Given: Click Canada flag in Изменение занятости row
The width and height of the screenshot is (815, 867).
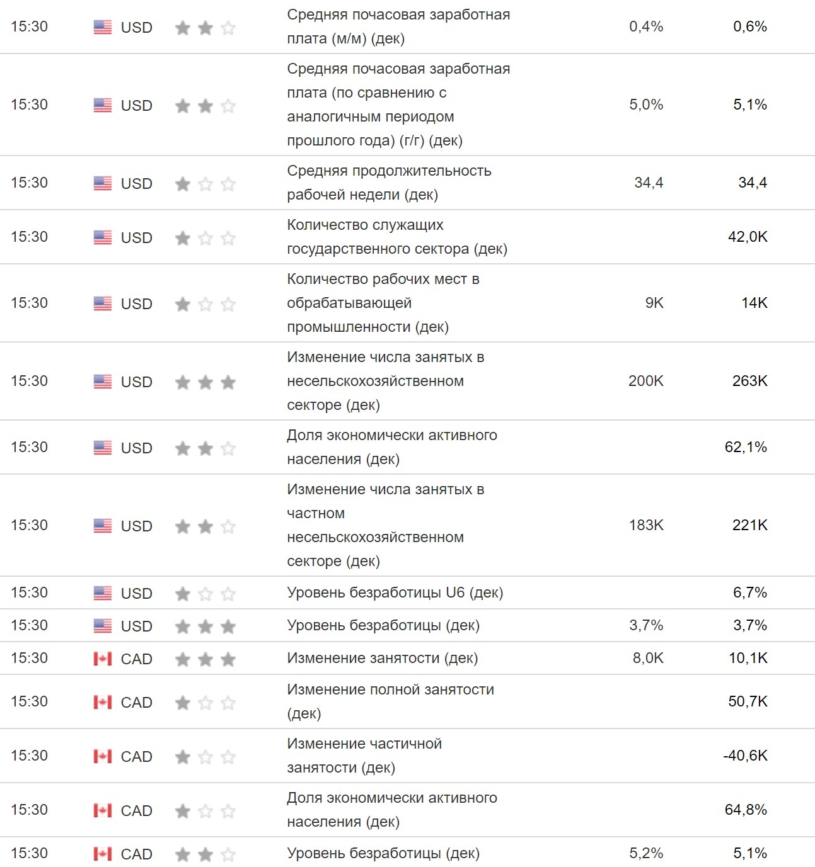Looking at the screenshot, I should pyautogui.click(x=102, y=659).
